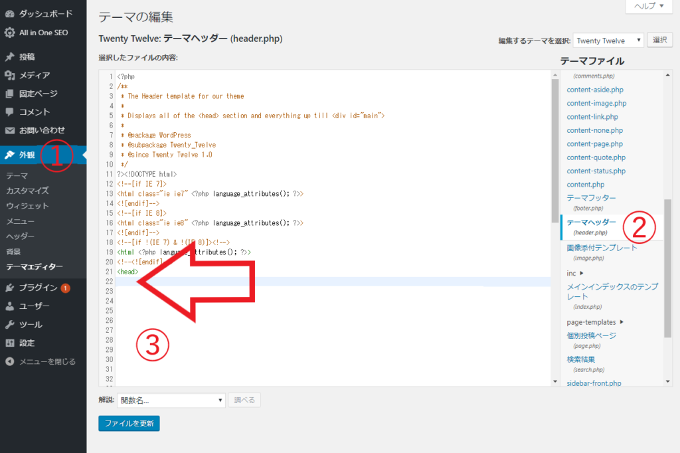Open the Twenty Twelve theme dropdown
The width and height of the screenshot is (680, 453).
coord(608,41)
